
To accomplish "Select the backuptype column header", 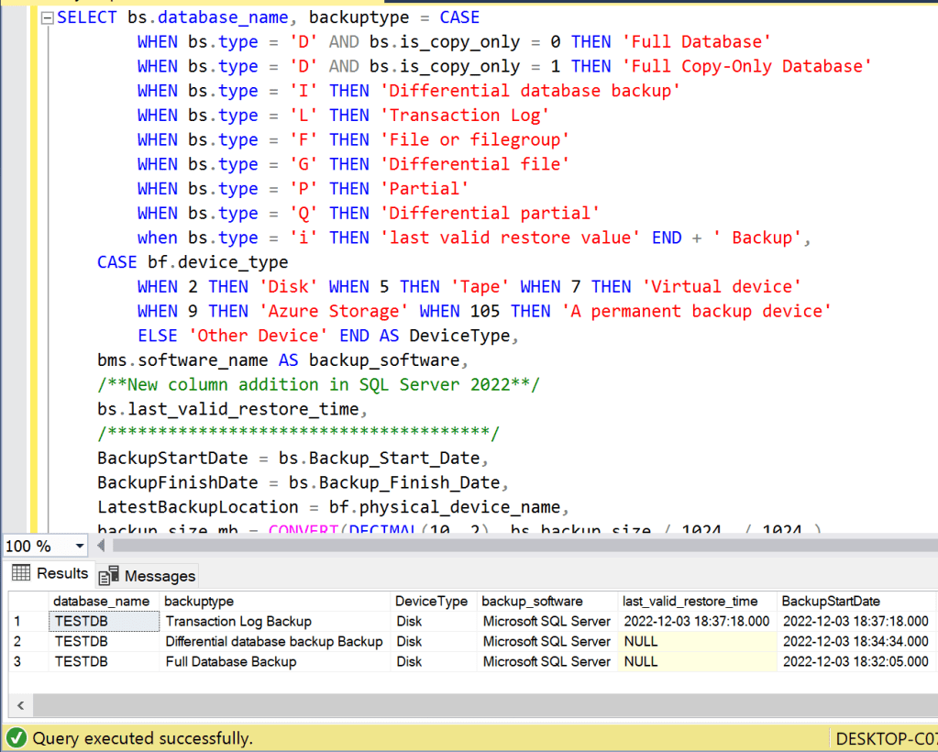I will (x=200, y=602).
